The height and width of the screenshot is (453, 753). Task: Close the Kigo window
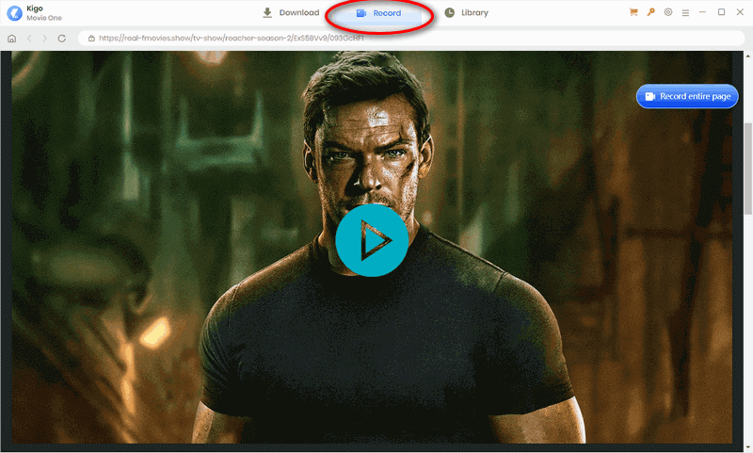(x=740, y=12)
